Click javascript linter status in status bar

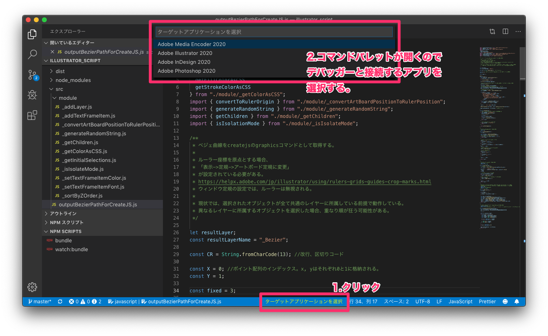pos(123,302)
